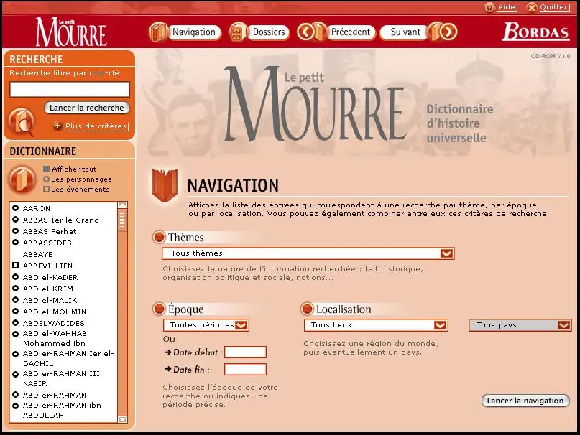Click the right arrow icon beside Suivant

pyautogui.click(x=448, y=32)
